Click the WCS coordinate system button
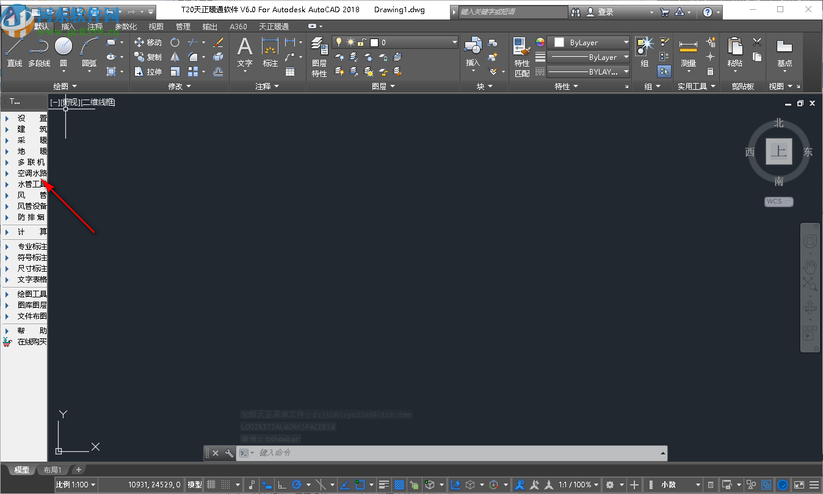This screenshot has height=494, width=823. (x=778, y=202)
